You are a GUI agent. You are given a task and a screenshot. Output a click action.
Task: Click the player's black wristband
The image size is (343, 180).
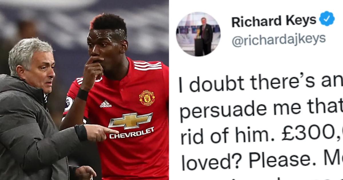[x=83, y=95]
